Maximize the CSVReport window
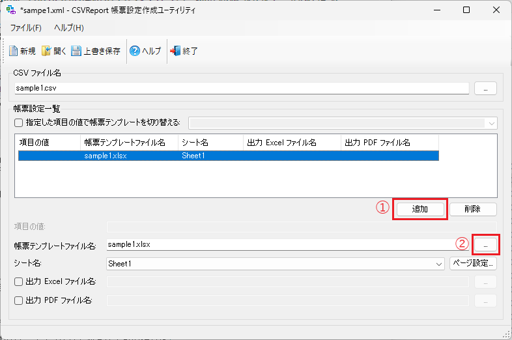Viewport: 512px width, 340px height. (x=466, y=10)
